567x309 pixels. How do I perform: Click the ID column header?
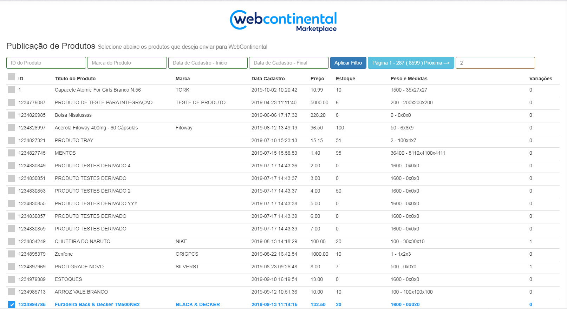pyautogui.click(x=21, y=79)
